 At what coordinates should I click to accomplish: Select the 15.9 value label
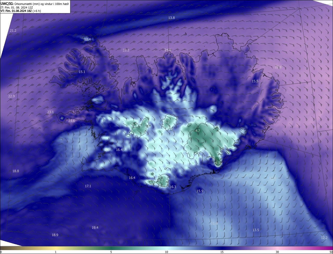pyautogui.click(x=200, y=191)
